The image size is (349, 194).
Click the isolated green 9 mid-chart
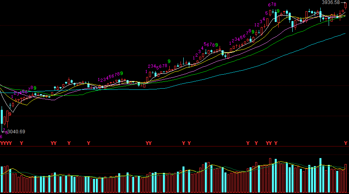point(169,61)
